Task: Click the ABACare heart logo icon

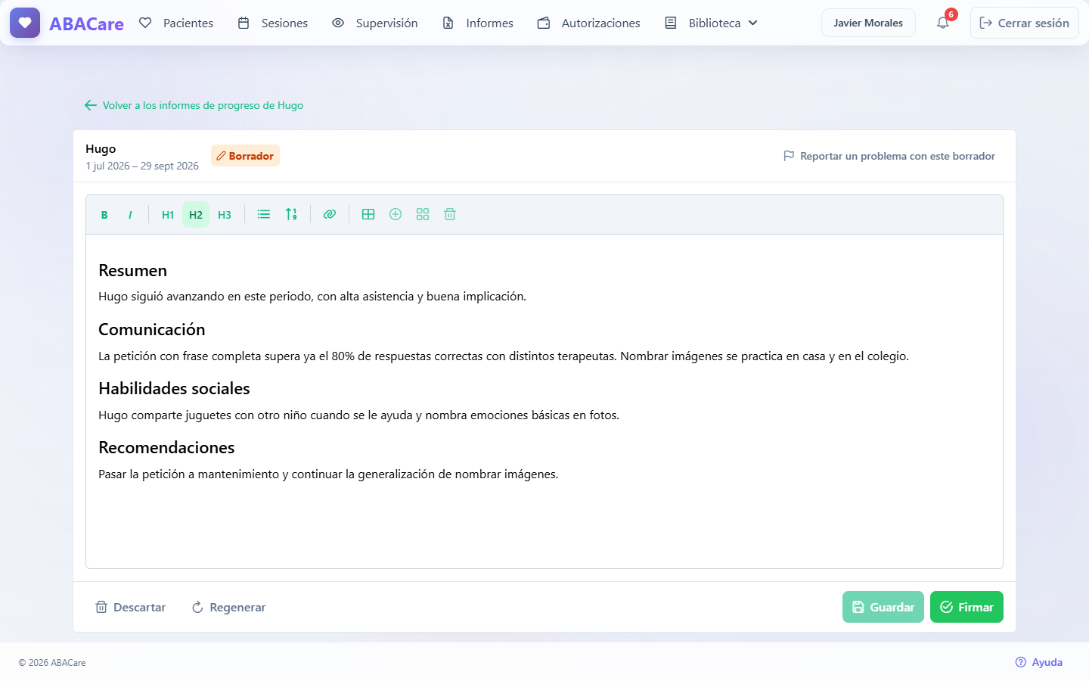Action: [x=25, y=23]
